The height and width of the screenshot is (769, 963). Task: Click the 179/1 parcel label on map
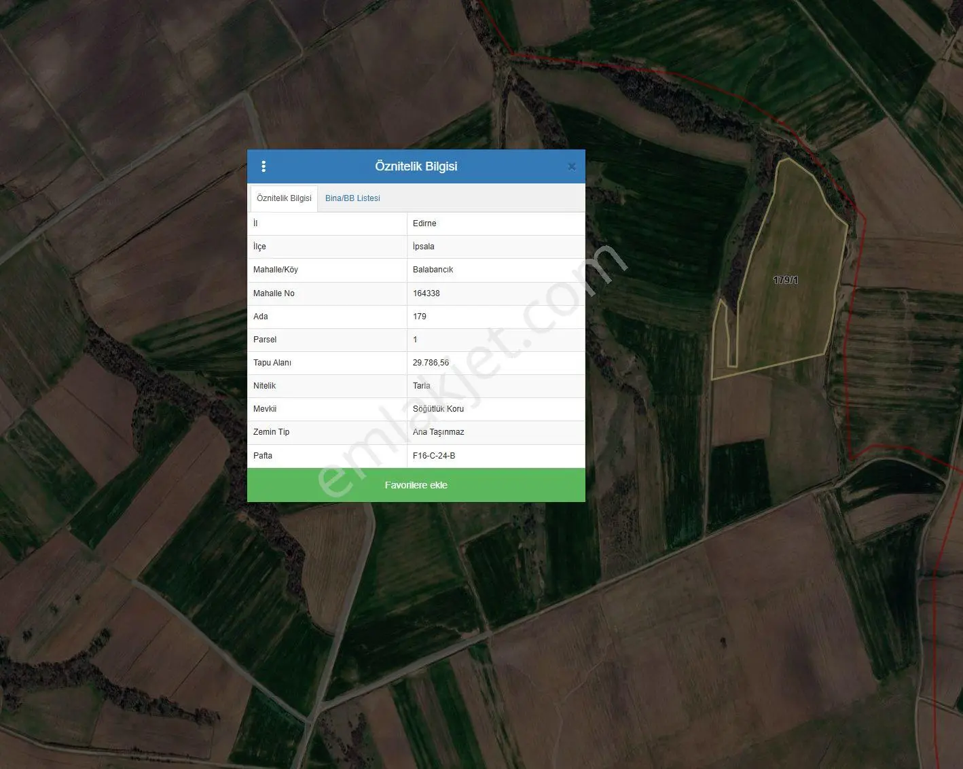pos(786,280)
